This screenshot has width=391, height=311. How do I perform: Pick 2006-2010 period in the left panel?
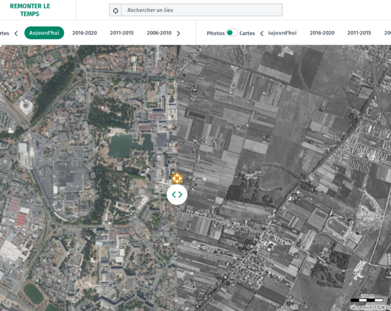pos(159,33)
